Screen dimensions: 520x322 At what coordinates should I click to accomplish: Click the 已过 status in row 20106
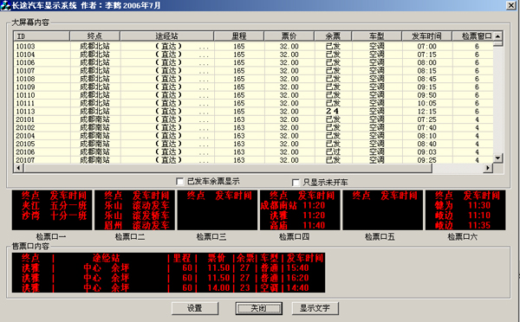(x=333, y=151)
